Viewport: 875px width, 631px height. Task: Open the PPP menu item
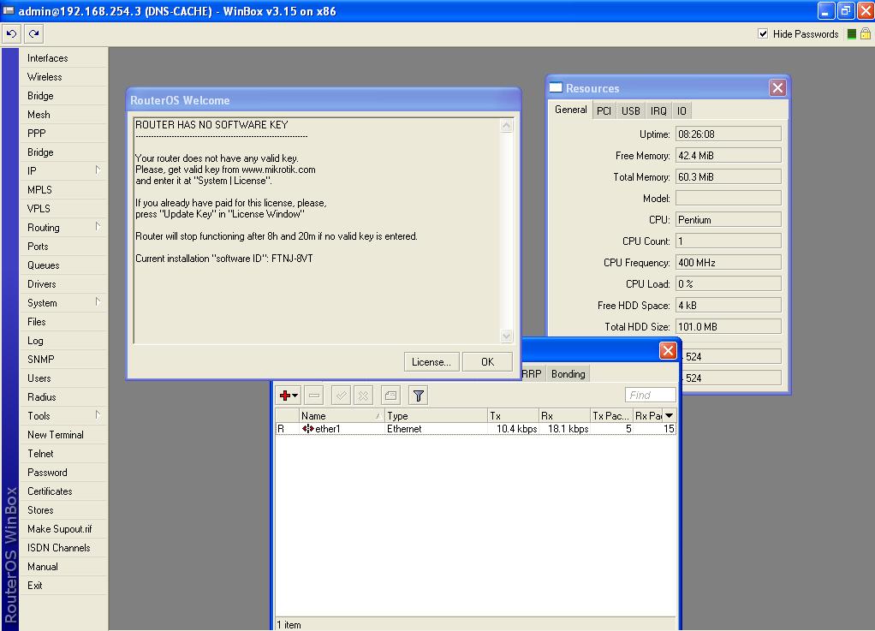click(63, 134)
